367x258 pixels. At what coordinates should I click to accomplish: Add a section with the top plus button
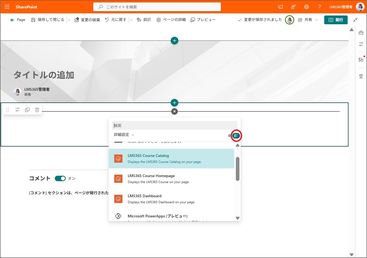pyautogui.click(x=175, y=41)
